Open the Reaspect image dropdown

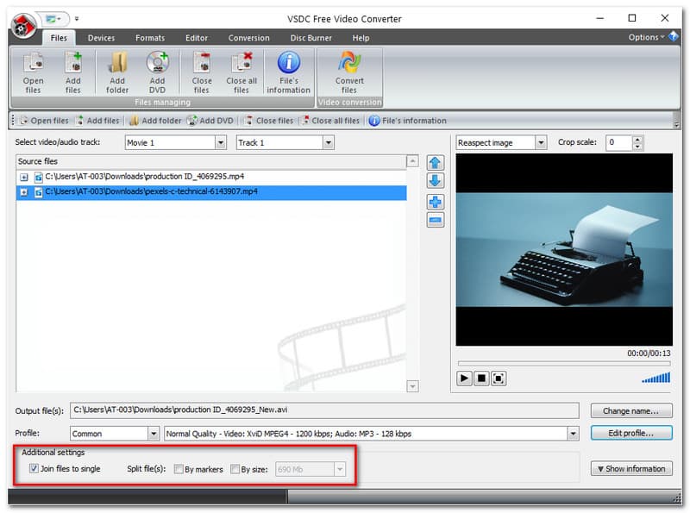click(x=541, y=142)
